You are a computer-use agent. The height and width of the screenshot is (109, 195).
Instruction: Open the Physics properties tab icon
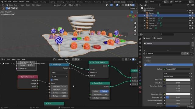[x=140, y=77]
